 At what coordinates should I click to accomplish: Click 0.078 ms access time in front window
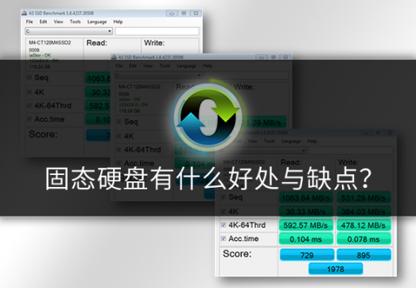tap(364, 239)
